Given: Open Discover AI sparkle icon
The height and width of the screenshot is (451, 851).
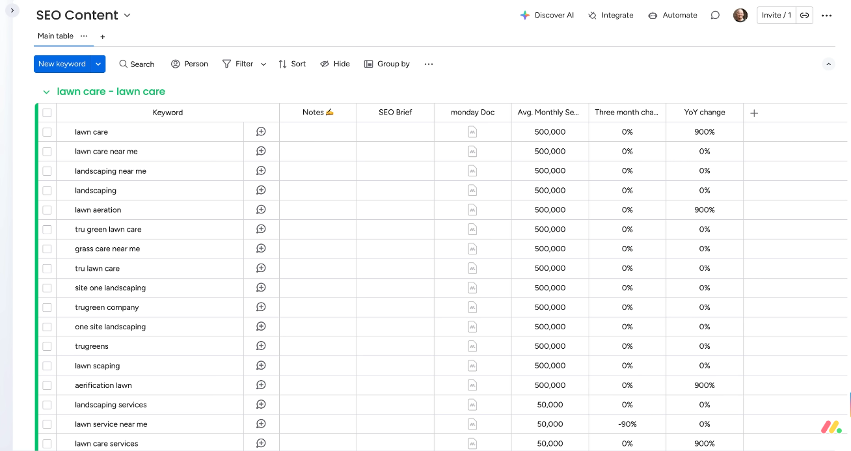Looking at the screenshot, I should tap(525, 15).
